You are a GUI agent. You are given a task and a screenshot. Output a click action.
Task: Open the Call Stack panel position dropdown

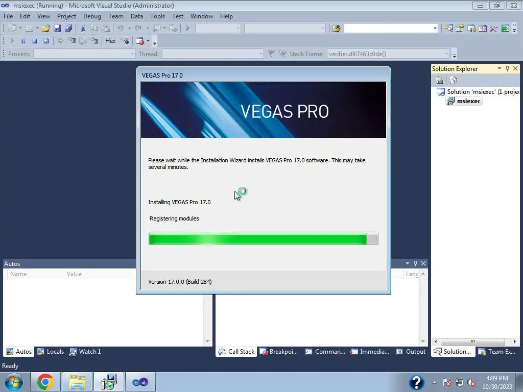407,263
